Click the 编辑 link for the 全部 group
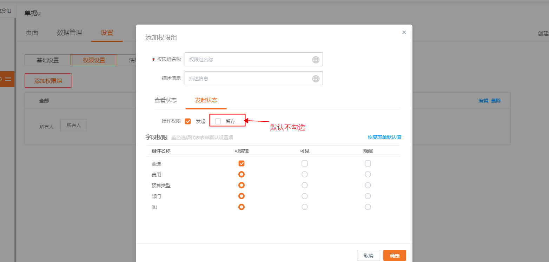 point(483,100)
